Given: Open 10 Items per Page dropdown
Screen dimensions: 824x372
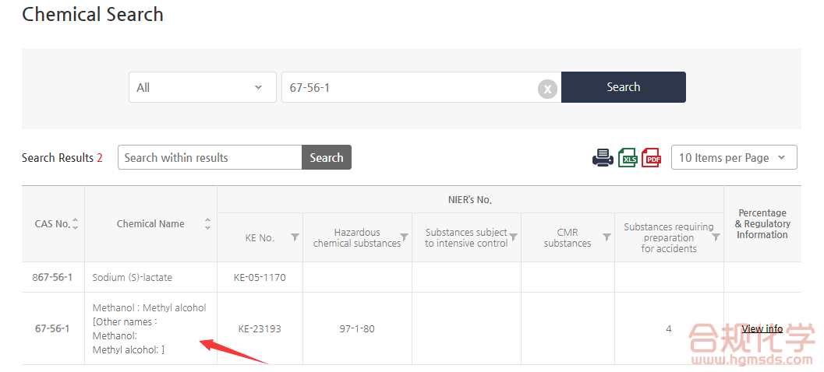Looking at the screenshot, I should click(734, 157).
